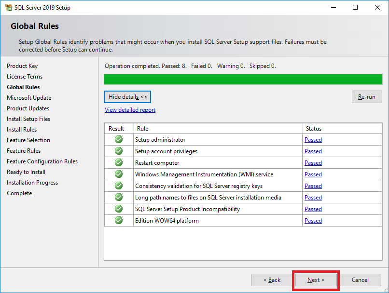Click Re-run to repeat rule checks
This screenshot has width=389, height=293.
click(367, 97)
